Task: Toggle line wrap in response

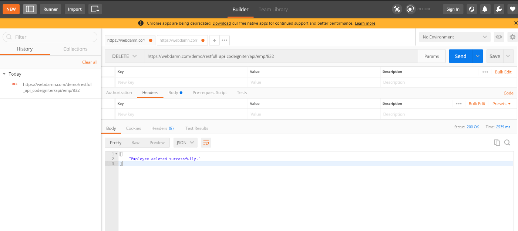Action: (206, 142)
